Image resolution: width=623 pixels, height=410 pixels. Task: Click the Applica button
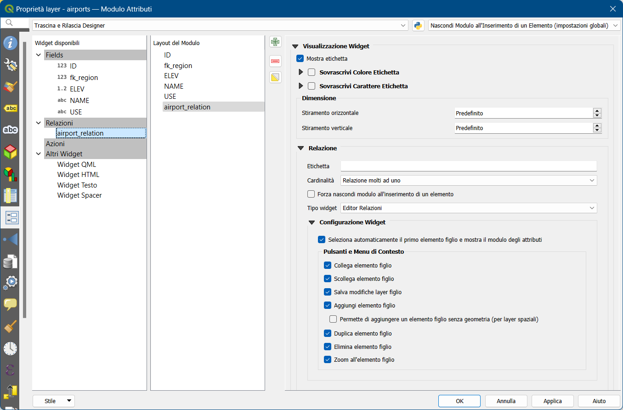pyautogui.click(x=553, y=401)
